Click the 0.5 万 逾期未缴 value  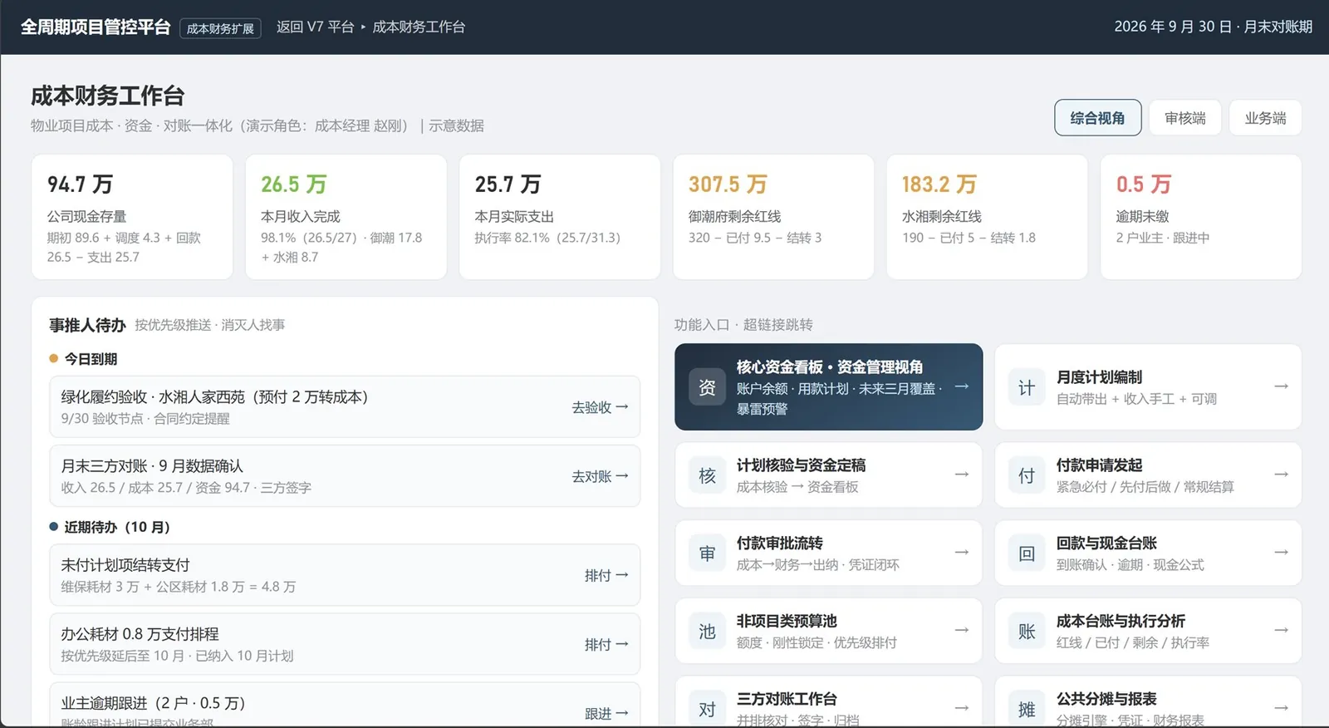pyautogui.click(x=1144, y=184)
